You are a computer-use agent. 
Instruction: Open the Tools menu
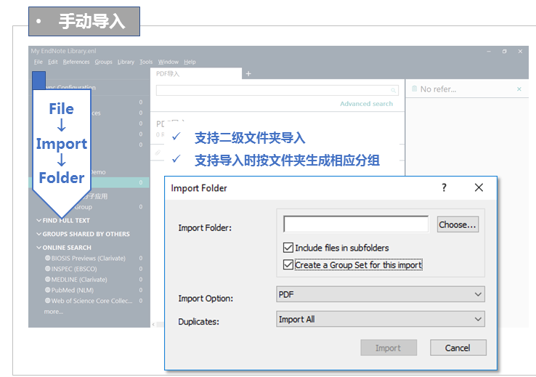[146, 62]
